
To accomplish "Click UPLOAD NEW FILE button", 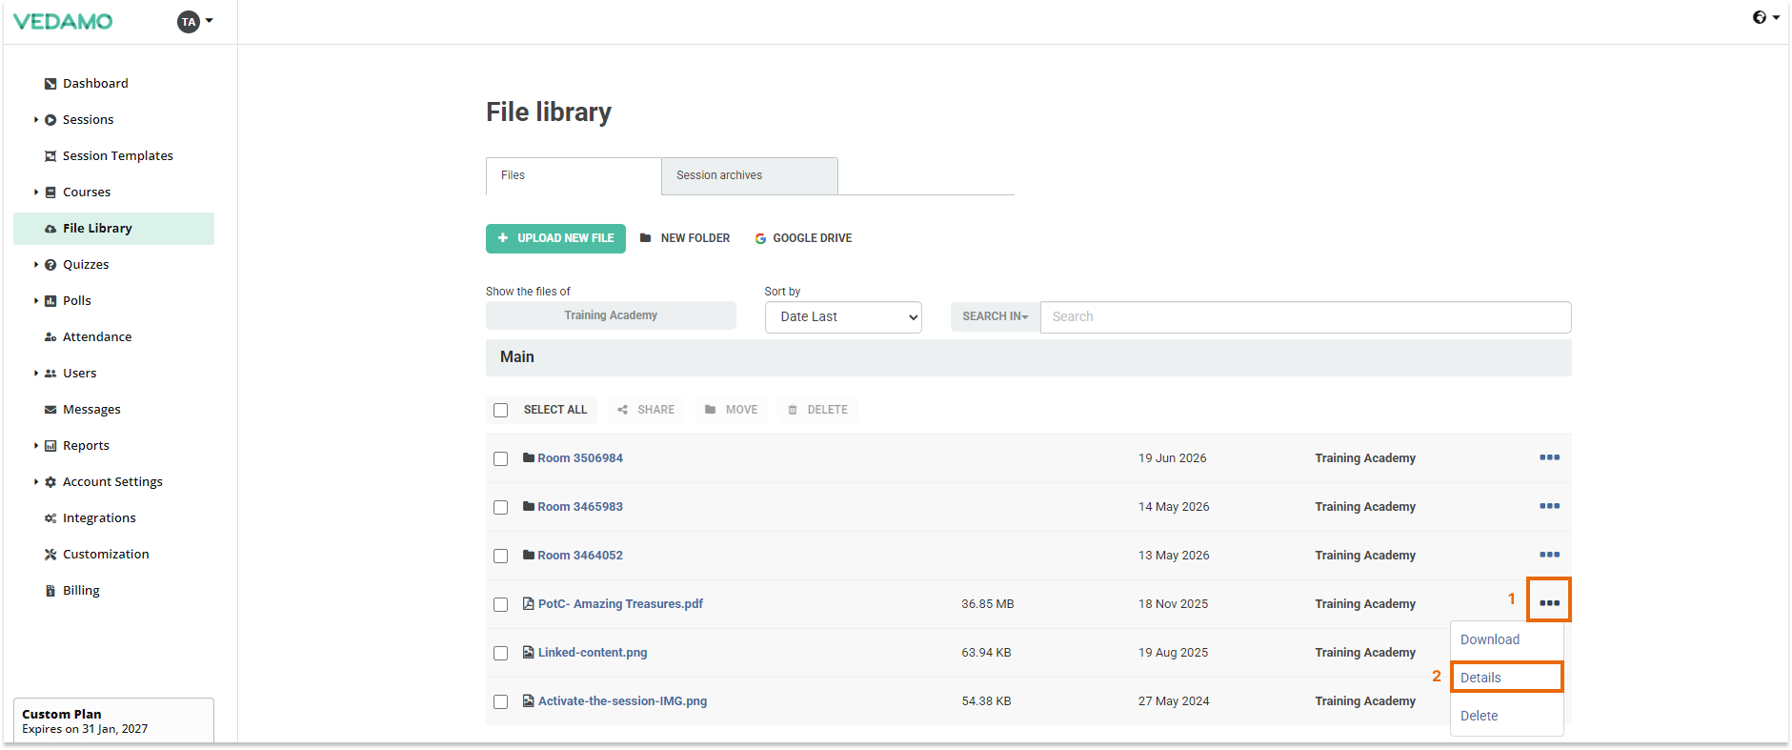I will pyautogui.click(x=555, y=238).
